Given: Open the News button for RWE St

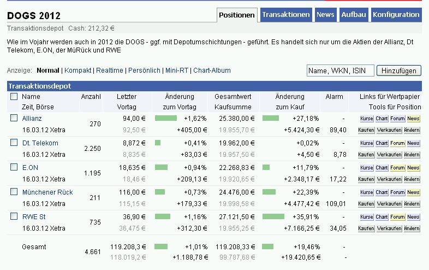Looking at the screenshot, I should point(413,217).
